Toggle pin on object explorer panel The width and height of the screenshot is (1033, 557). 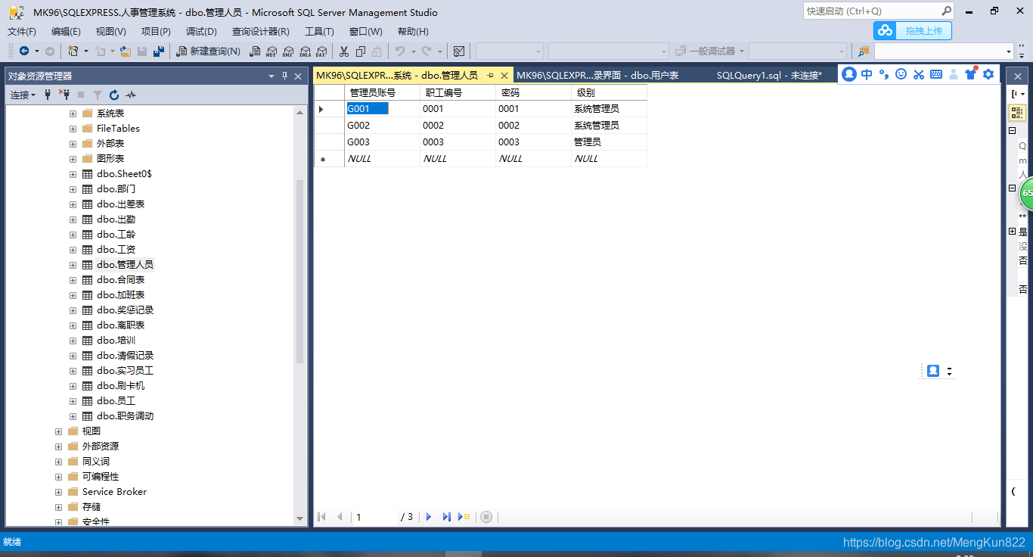click(x=285, y=76)
